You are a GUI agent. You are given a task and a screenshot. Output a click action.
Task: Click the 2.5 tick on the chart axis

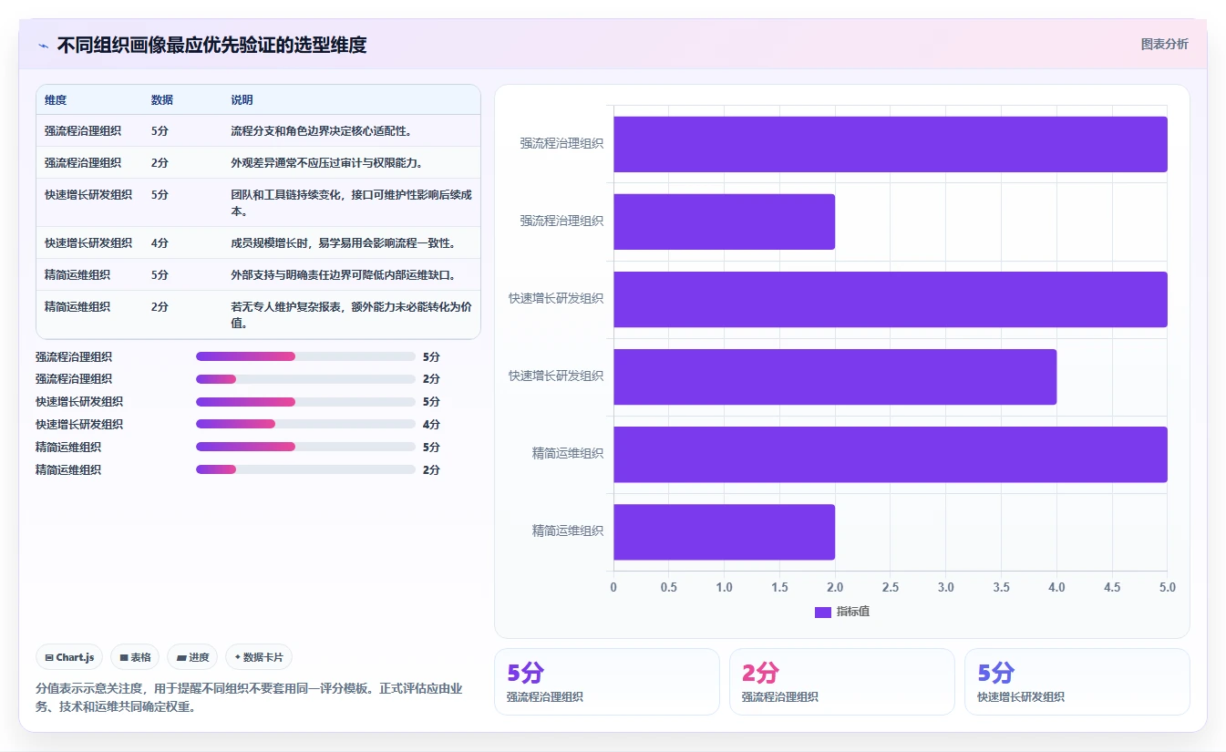click(891, 588)
